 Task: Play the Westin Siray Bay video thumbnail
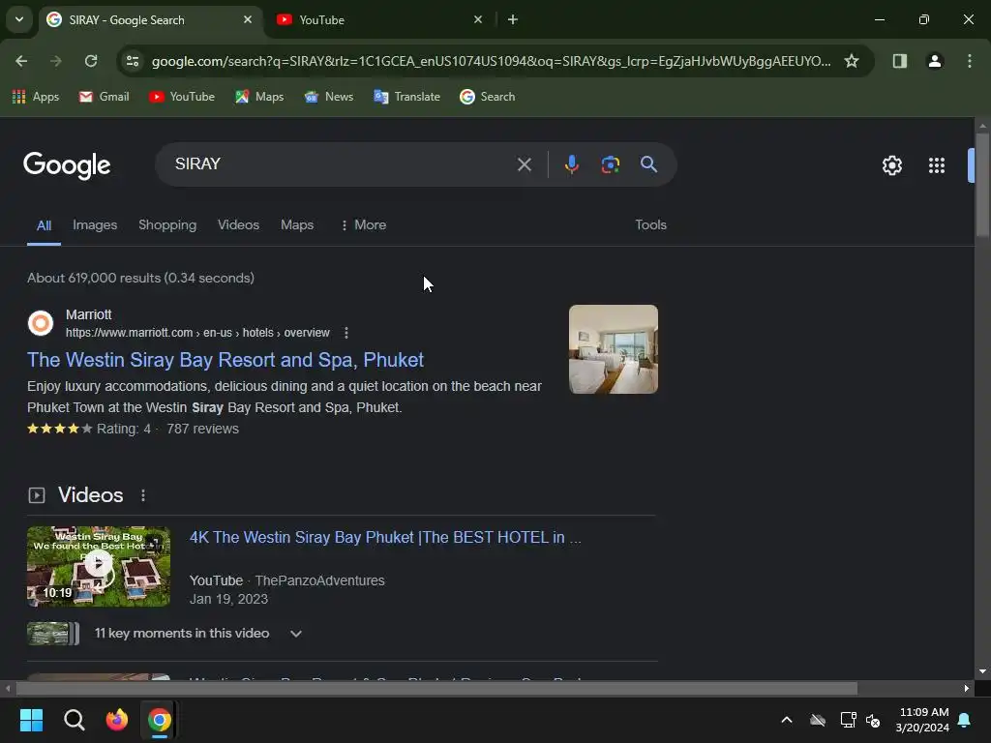pyautogui.click(x=99, y=566)
